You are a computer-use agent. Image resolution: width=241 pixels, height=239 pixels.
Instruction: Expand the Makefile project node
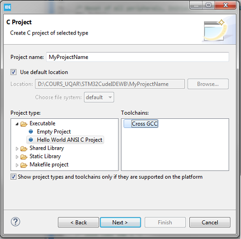click(x=17, y=165)
